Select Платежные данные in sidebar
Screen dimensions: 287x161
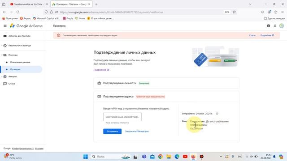[20, 62]
